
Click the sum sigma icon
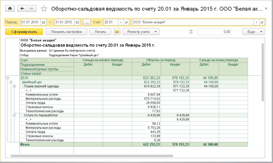click(191, 32)
